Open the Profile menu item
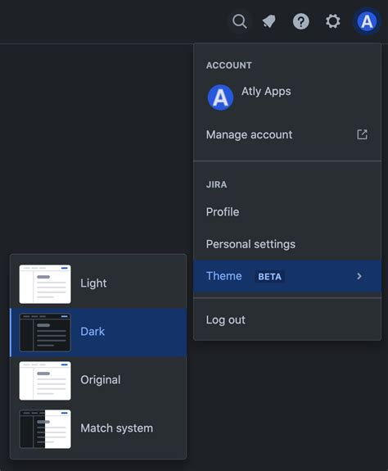 (x=287, y=212)
